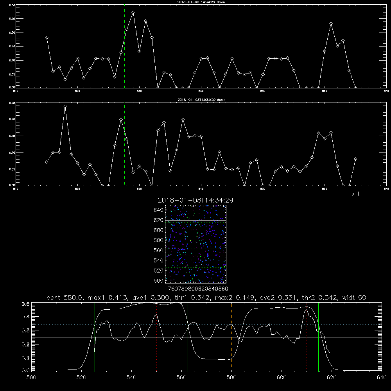Click the x-axis label '560' on the bottom plot
This screenshot has height=391, width=391.
click(x=181, y=378)
